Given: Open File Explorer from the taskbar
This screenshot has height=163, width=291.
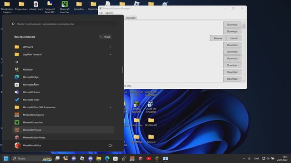Looking at the screenshot, I should pyautogui.click(x=99, y=158).
